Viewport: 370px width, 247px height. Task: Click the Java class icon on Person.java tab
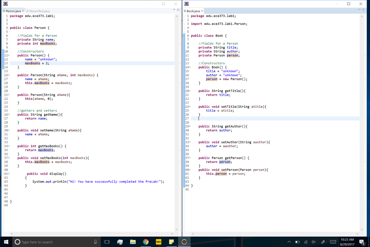3,11
